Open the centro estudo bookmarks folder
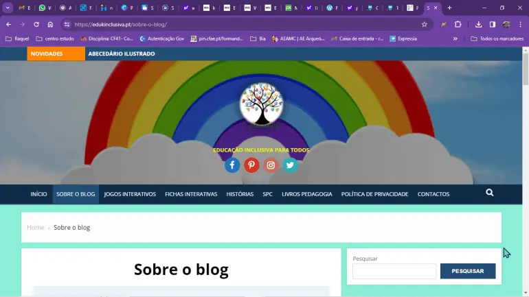Screen dimensions: 529x297 55,38
